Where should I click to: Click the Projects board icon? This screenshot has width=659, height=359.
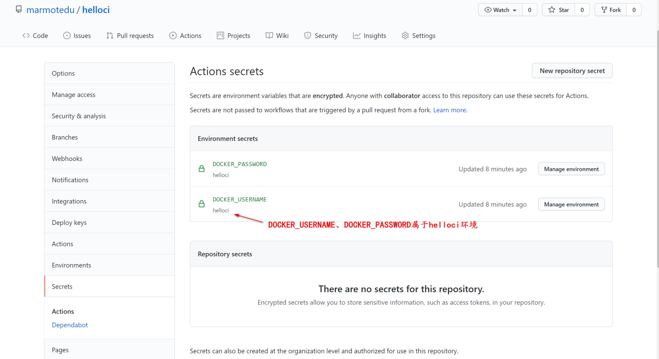220,36
